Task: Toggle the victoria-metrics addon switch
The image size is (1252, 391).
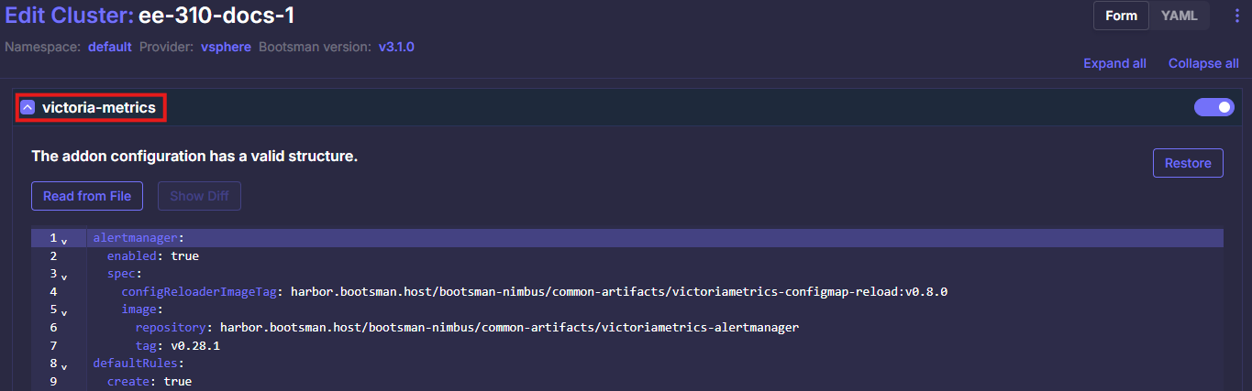Action: (1214, 108)
